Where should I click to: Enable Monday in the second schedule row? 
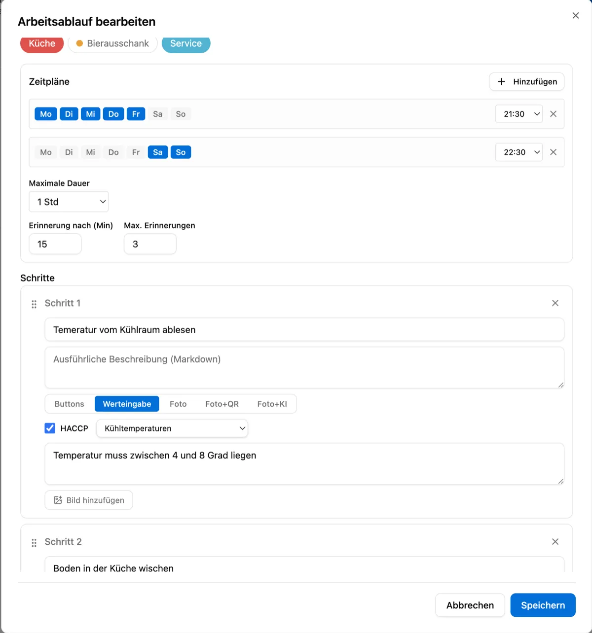tap(45, 152)
